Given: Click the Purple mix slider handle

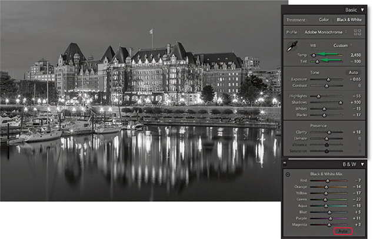Looking at the screenshot, I should click(331, 218).
